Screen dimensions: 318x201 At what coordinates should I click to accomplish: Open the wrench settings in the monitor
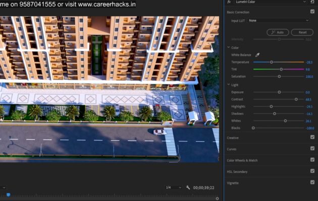point(188,187)
